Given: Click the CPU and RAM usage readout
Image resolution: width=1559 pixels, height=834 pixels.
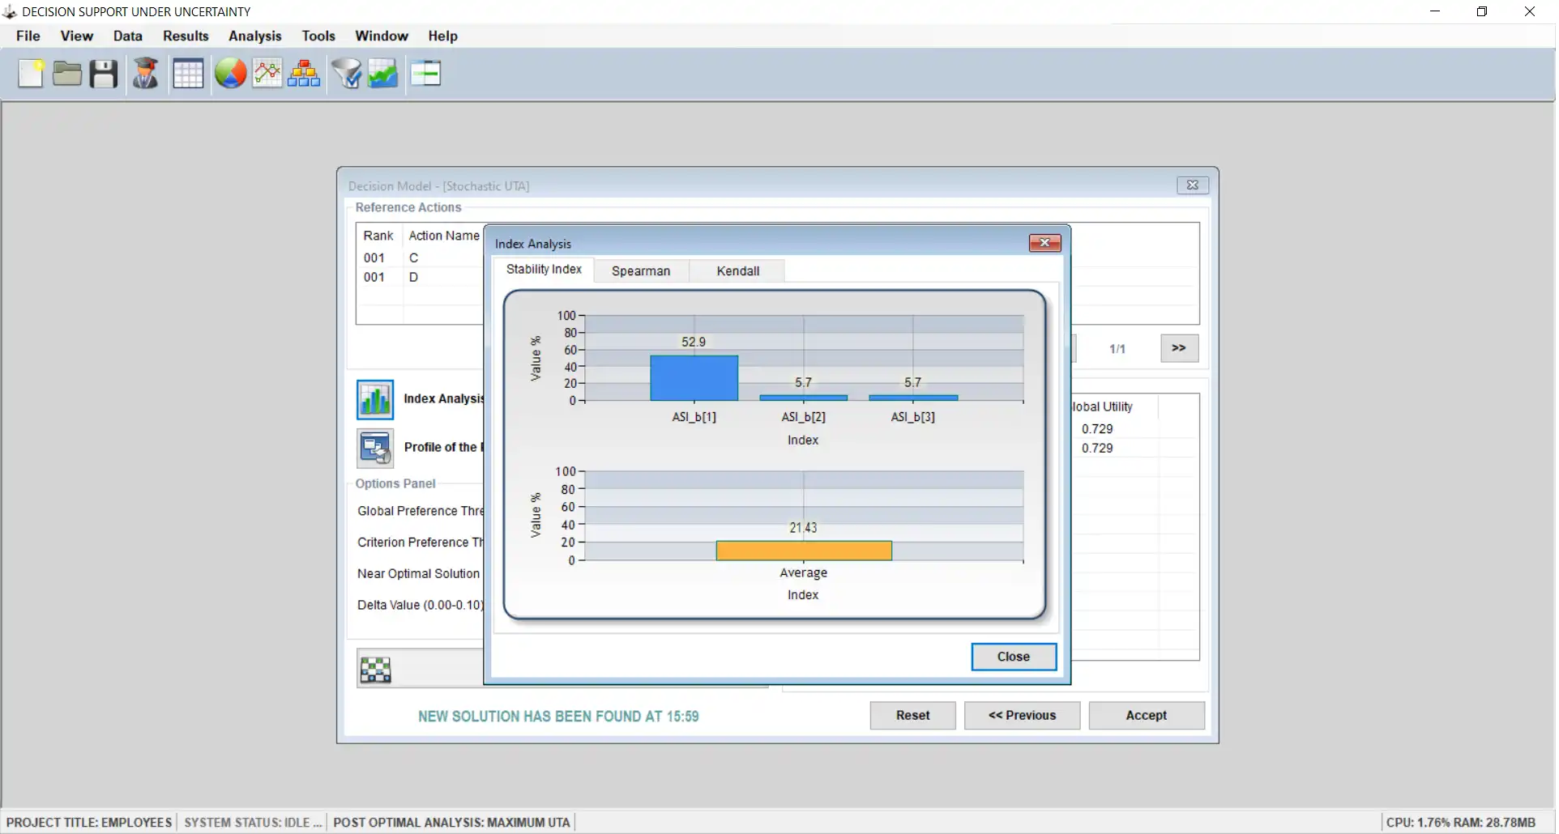Looking at the screenshot, I should (x=1461, y=823).
